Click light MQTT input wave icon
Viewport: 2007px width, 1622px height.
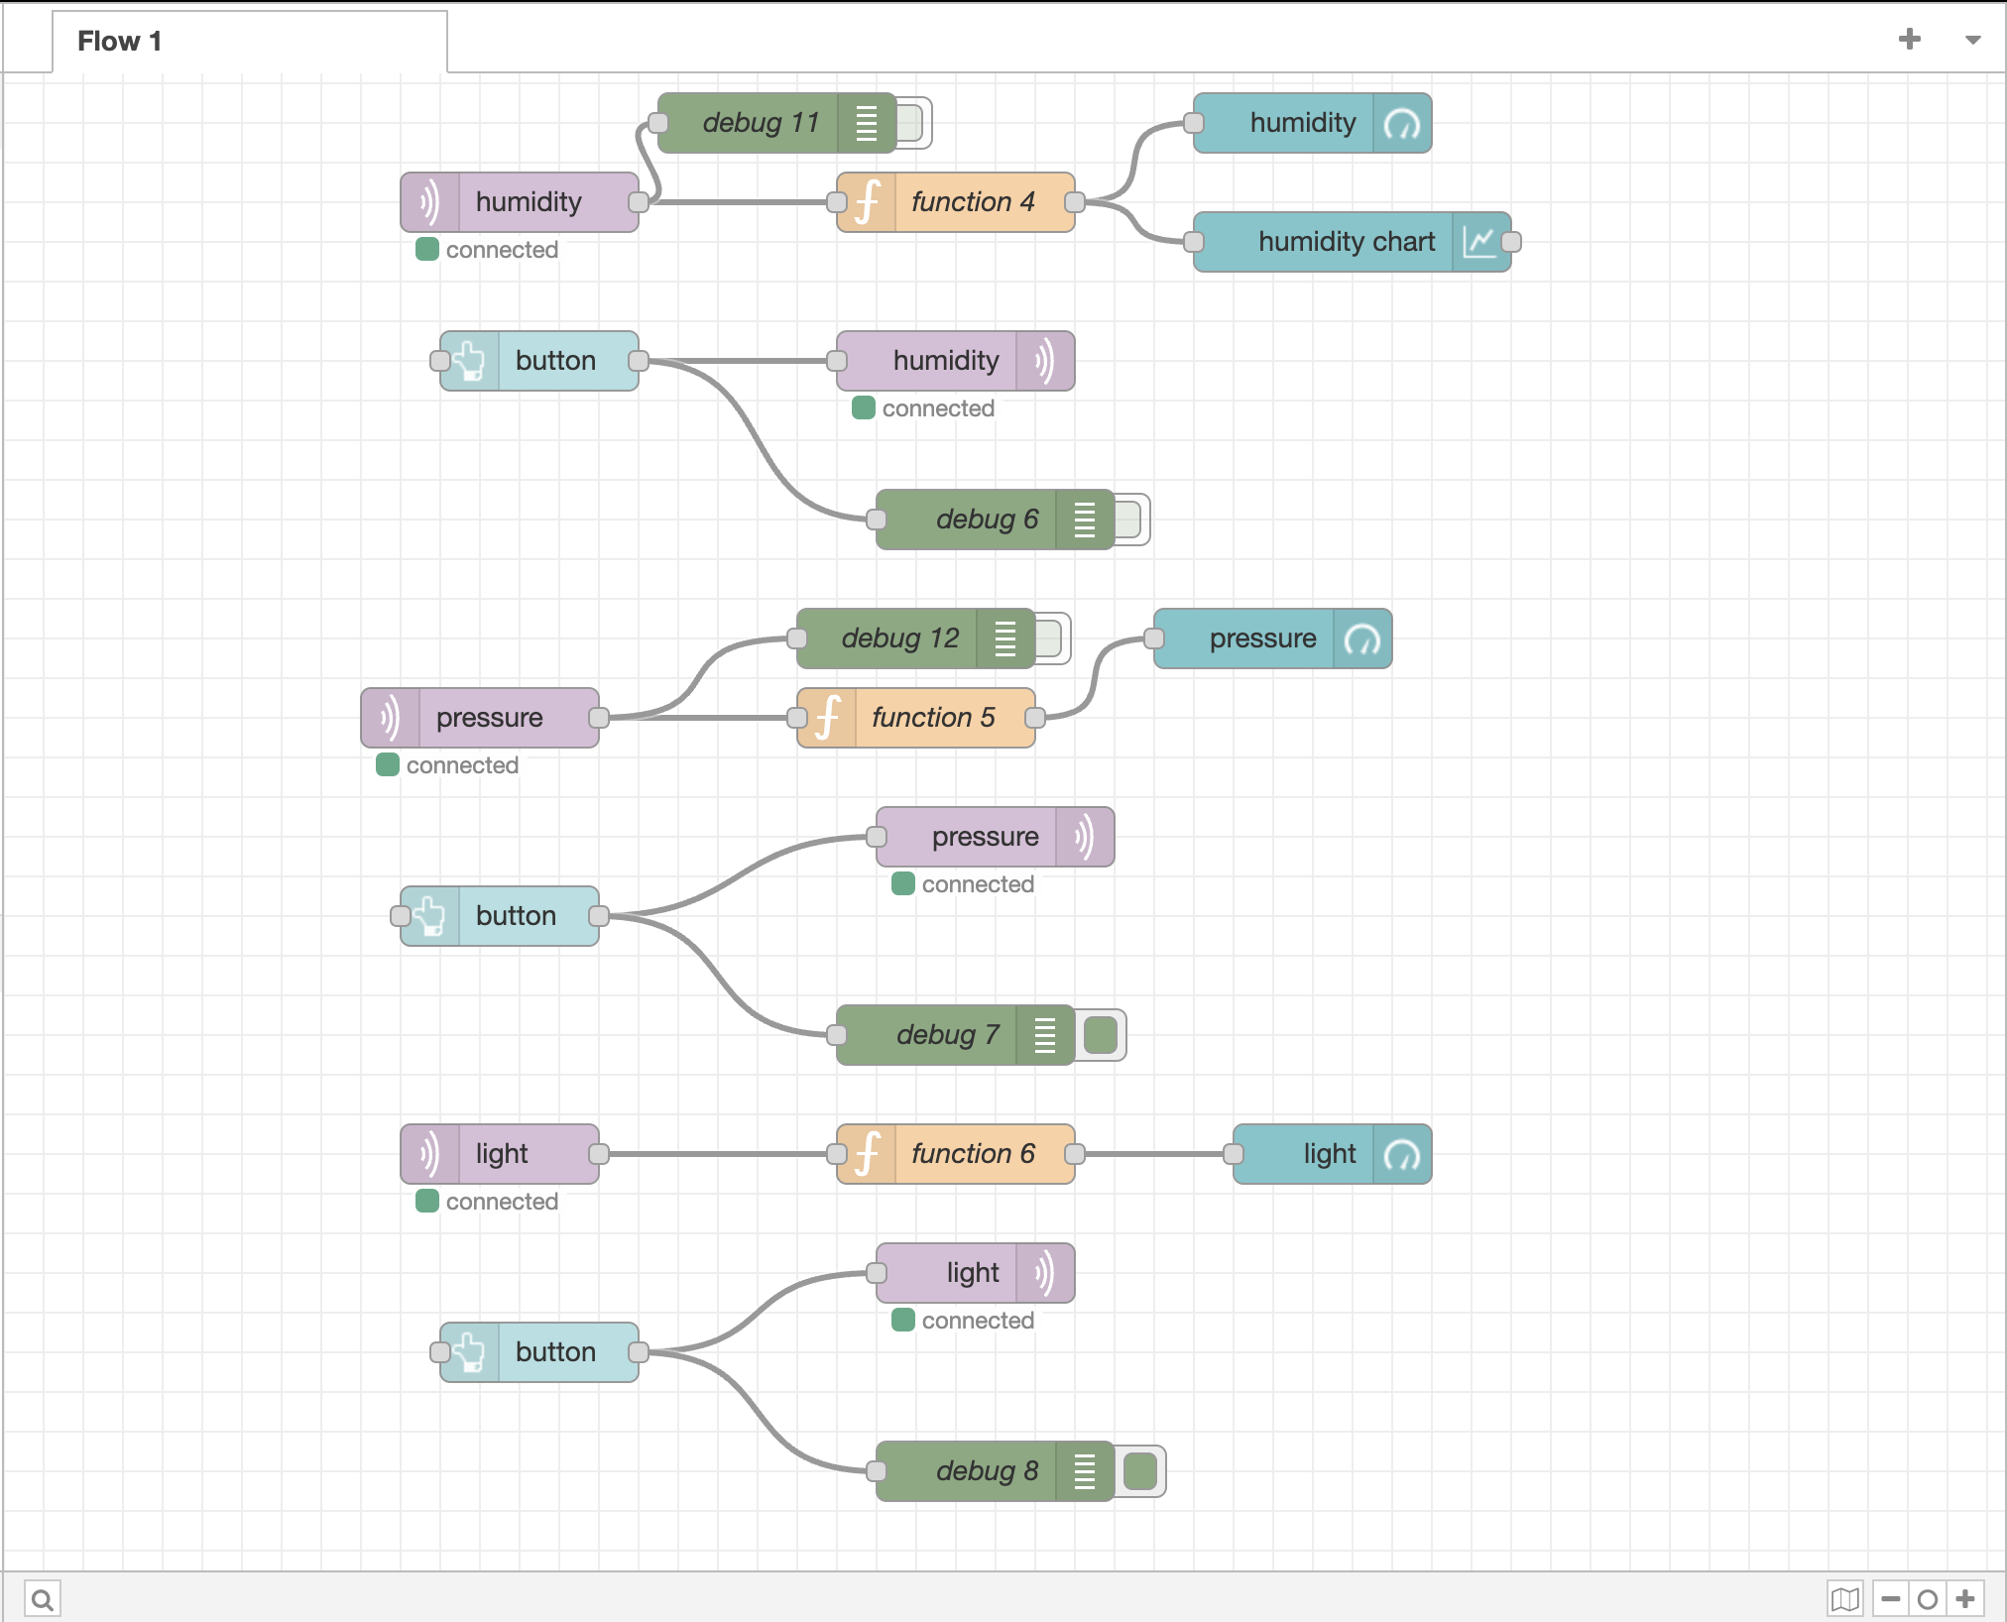click(429, 1154)
